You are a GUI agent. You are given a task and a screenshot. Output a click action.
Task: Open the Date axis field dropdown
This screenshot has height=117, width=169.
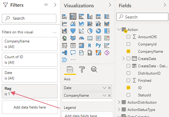(x=104, y=88)
